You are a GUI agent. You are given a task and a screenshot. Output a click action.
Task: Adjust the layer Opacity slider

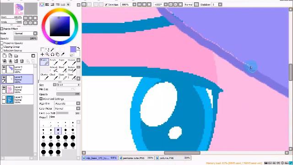coord(26,38)
